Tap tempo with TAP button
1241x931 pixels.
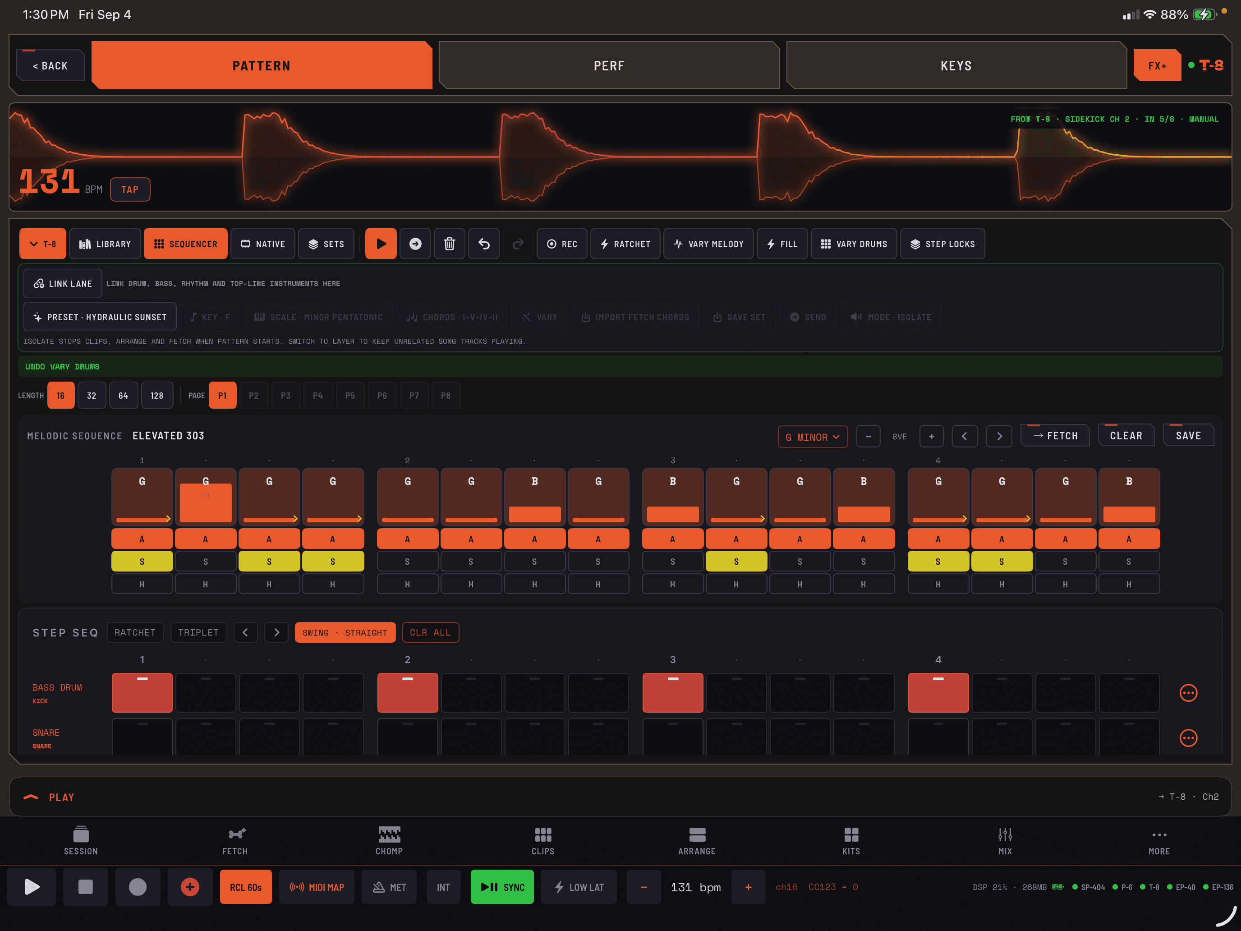[130, 189]
